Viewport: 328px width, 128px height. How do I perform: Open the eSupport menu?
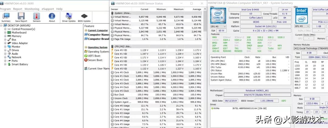click(48, 9)
